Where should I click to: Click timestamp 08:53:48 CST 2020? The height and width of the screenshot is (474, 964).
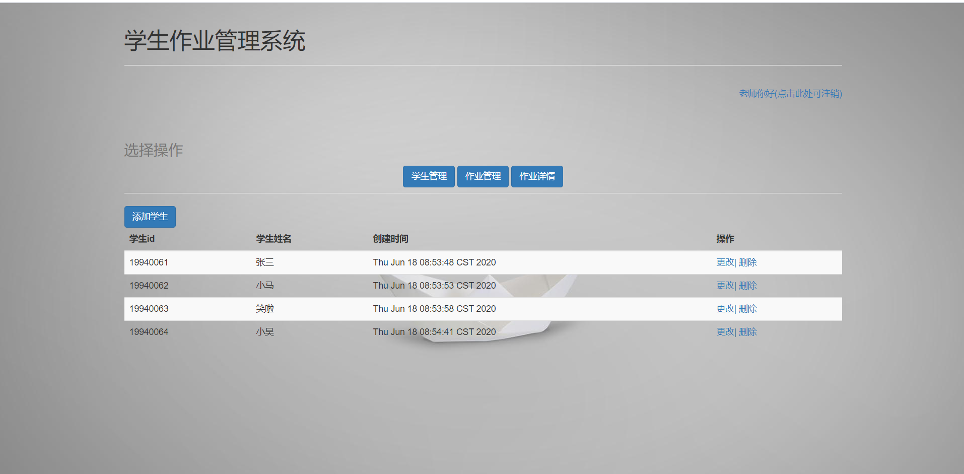[x=457, y=262]
